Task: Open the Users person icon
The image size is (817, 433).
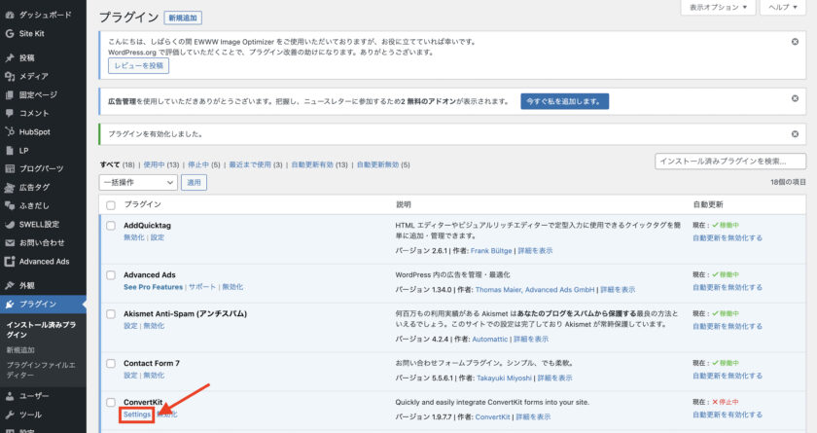Action: [x=10, y=396]
